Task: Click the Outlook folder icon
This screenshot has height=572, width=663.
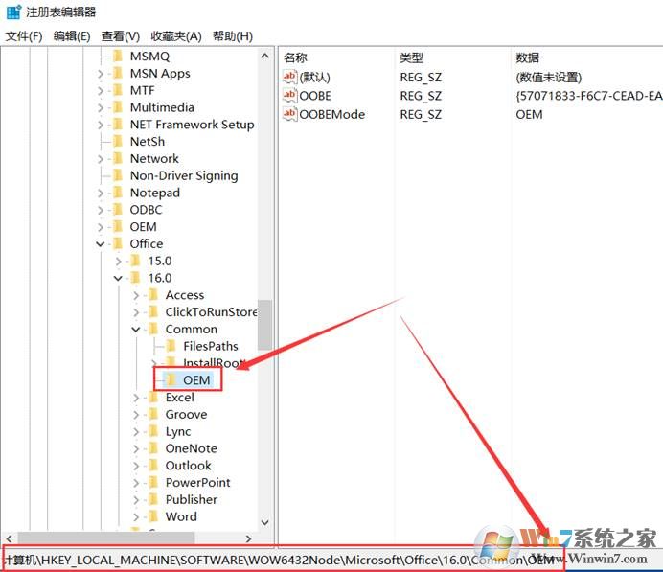Action: click(x=153, y=465)
